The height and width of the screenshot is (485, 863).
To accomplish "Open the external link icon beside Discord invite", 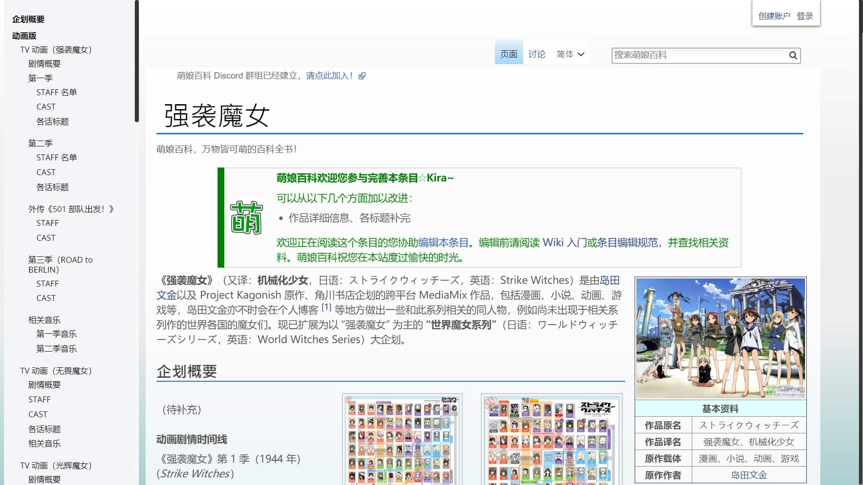I will tap(362, 76).
